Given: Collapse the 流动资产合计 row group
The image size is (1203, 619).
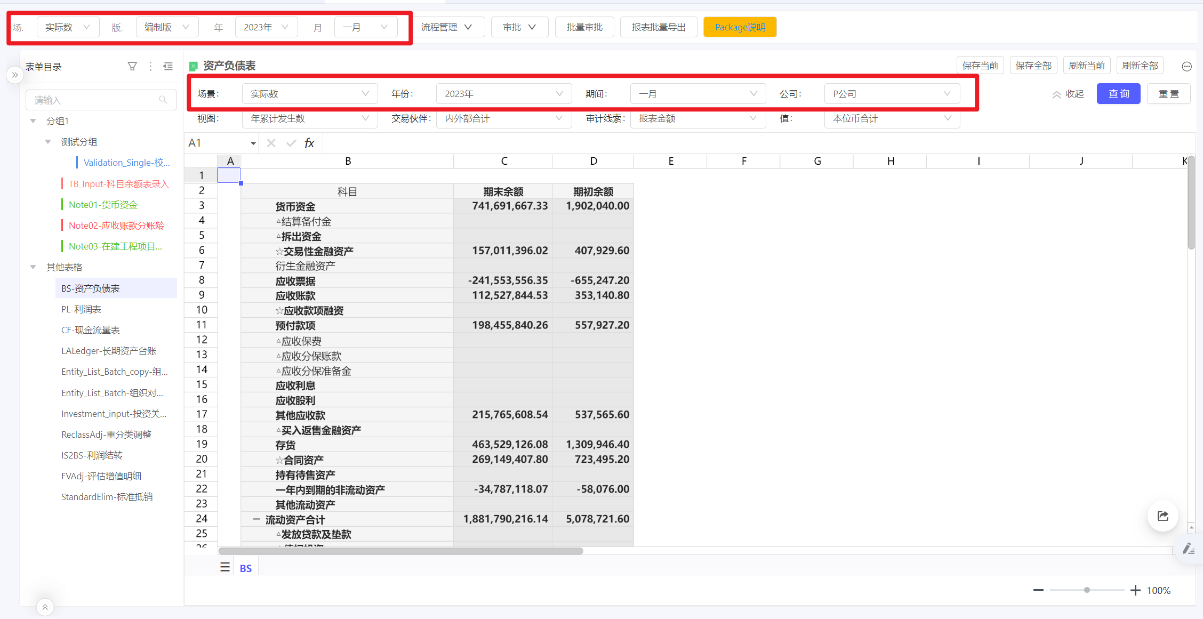Looking at the screenshot, I should (256, 519).
